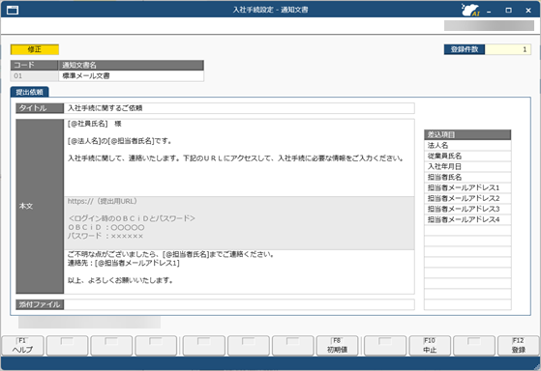Select 入社年月日 in 差込項目 list

[467, 167]
